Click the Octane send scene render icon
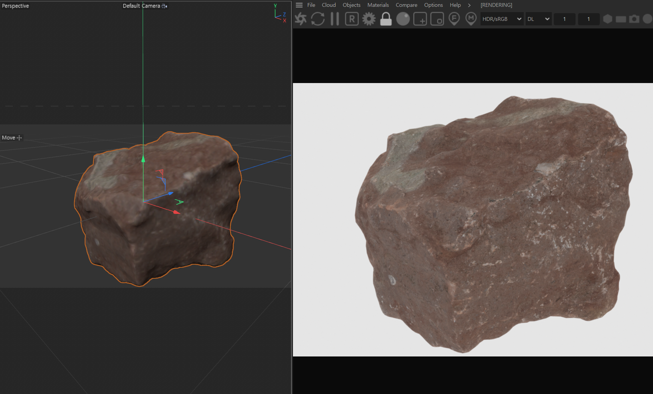Screen dimensions: 653x394 pos(301,19)
